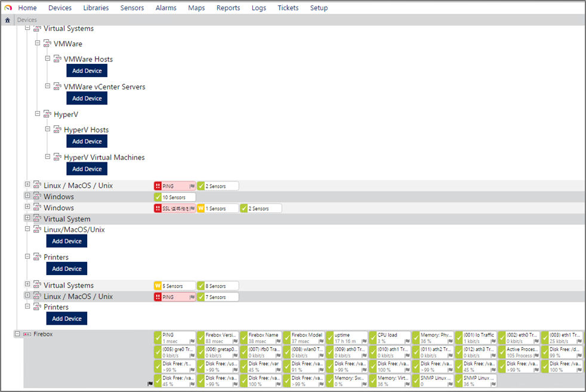The width and height of the screenshot is (586, 392).
Task: Click the Firebox device icon
Action: click(27, 334)
